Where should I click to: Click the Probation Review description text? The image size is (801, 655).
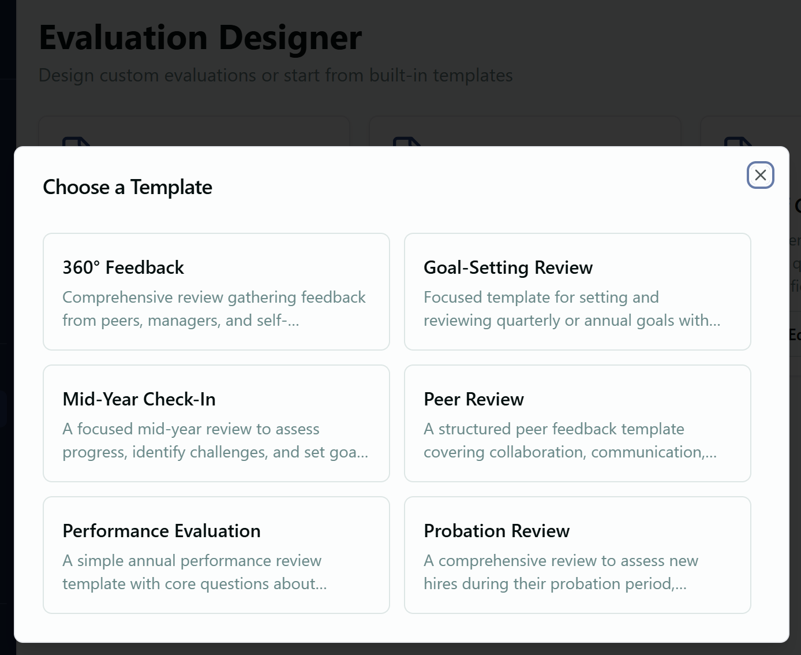(x=560, y=572)
